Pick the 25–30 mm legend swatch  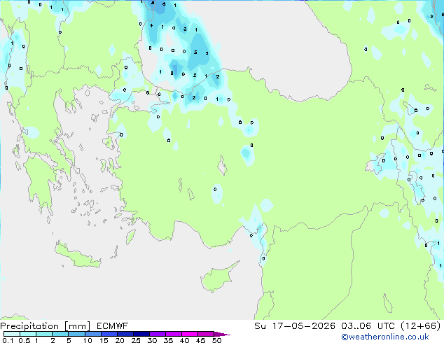(141, 334)
